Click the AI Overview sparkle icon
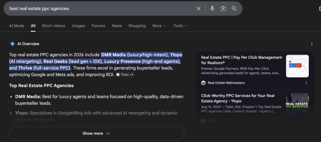Viewport: 321px width, 142px height. coord(13,44)
